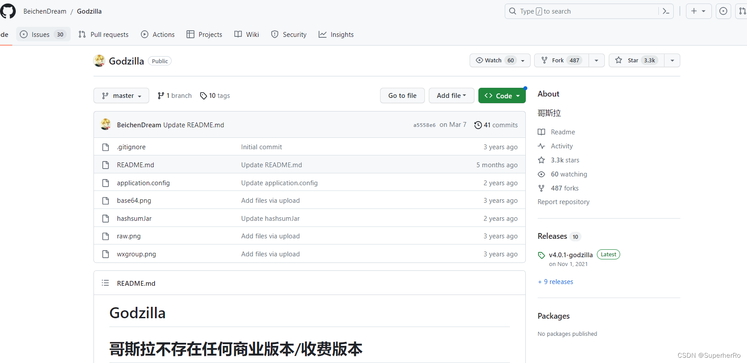Switch to the Pull requests tab
Image resolution: width=747 pixels, height=363 pixels.
pos(104,34)
